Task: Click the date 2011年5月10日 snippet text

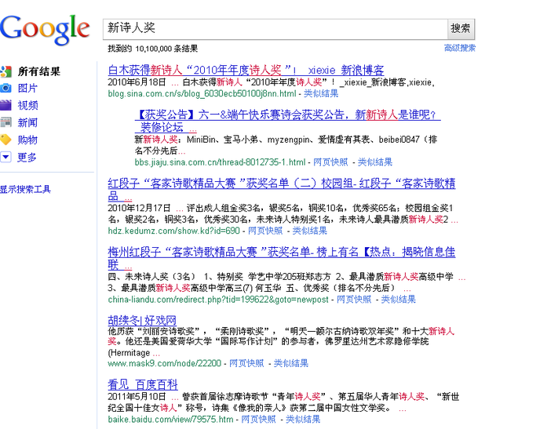Action: pos(137,397)
